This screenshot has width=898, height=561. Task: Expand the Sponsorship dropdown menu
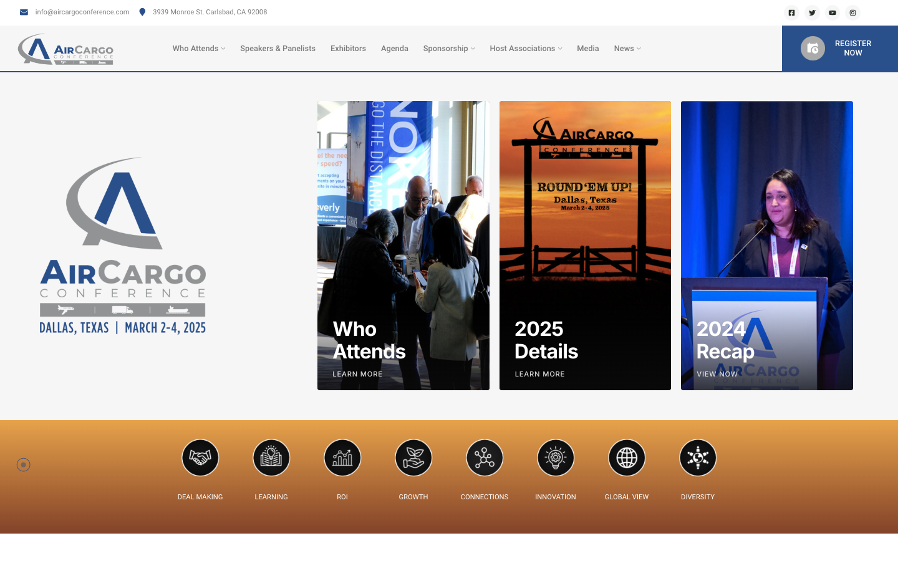[x=449, y=49]
